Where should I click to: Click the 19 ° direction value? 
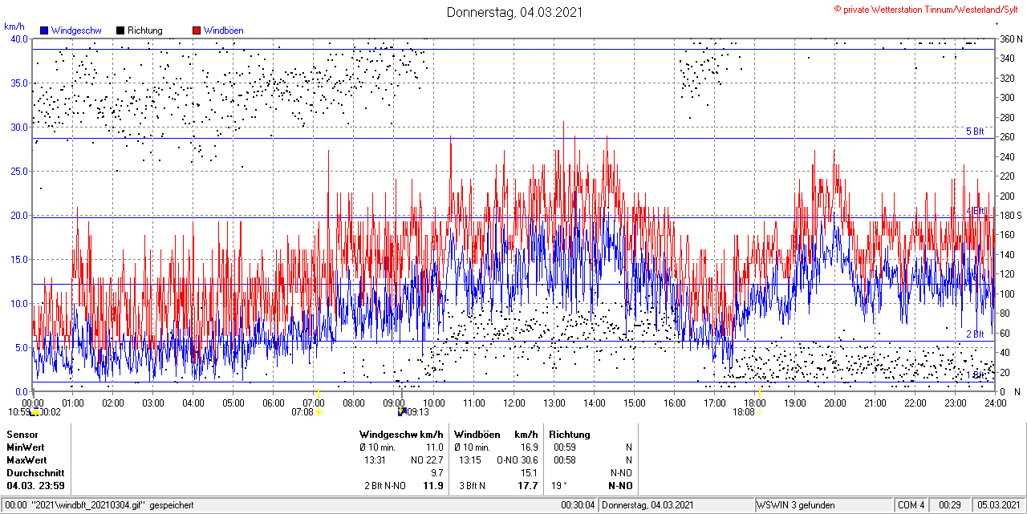[559, 486]
